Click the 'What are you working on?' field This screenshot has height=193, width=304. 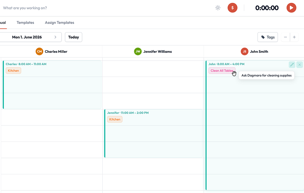(x=25, y=8)
